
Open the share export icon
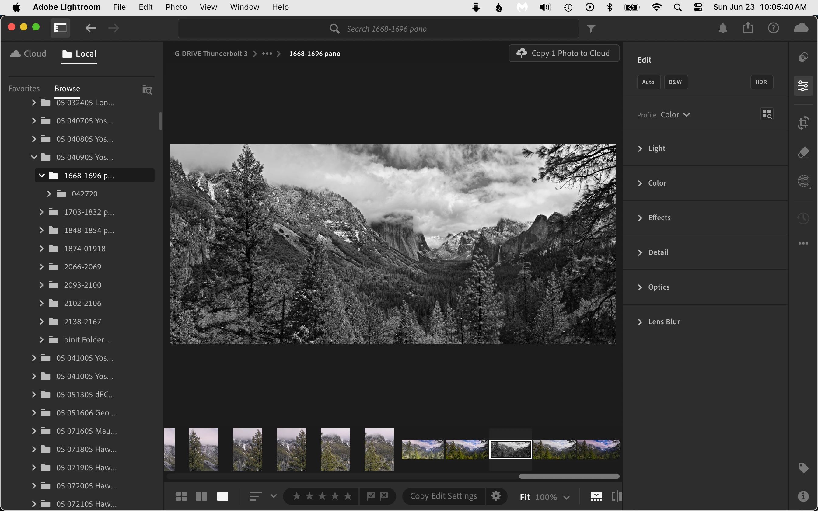pyautogui.click(x=748, y=28)
